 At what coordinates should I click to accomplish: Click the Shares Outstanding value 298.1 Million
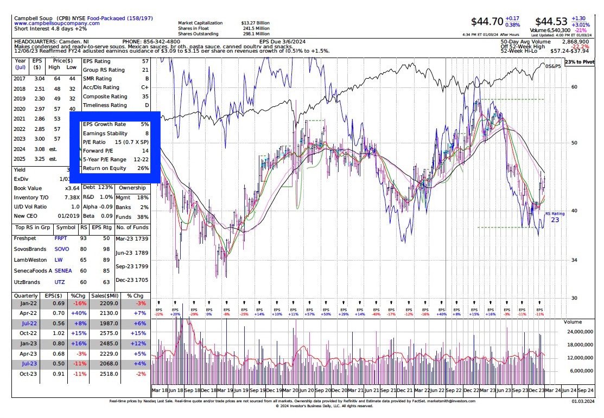point(256,34)
